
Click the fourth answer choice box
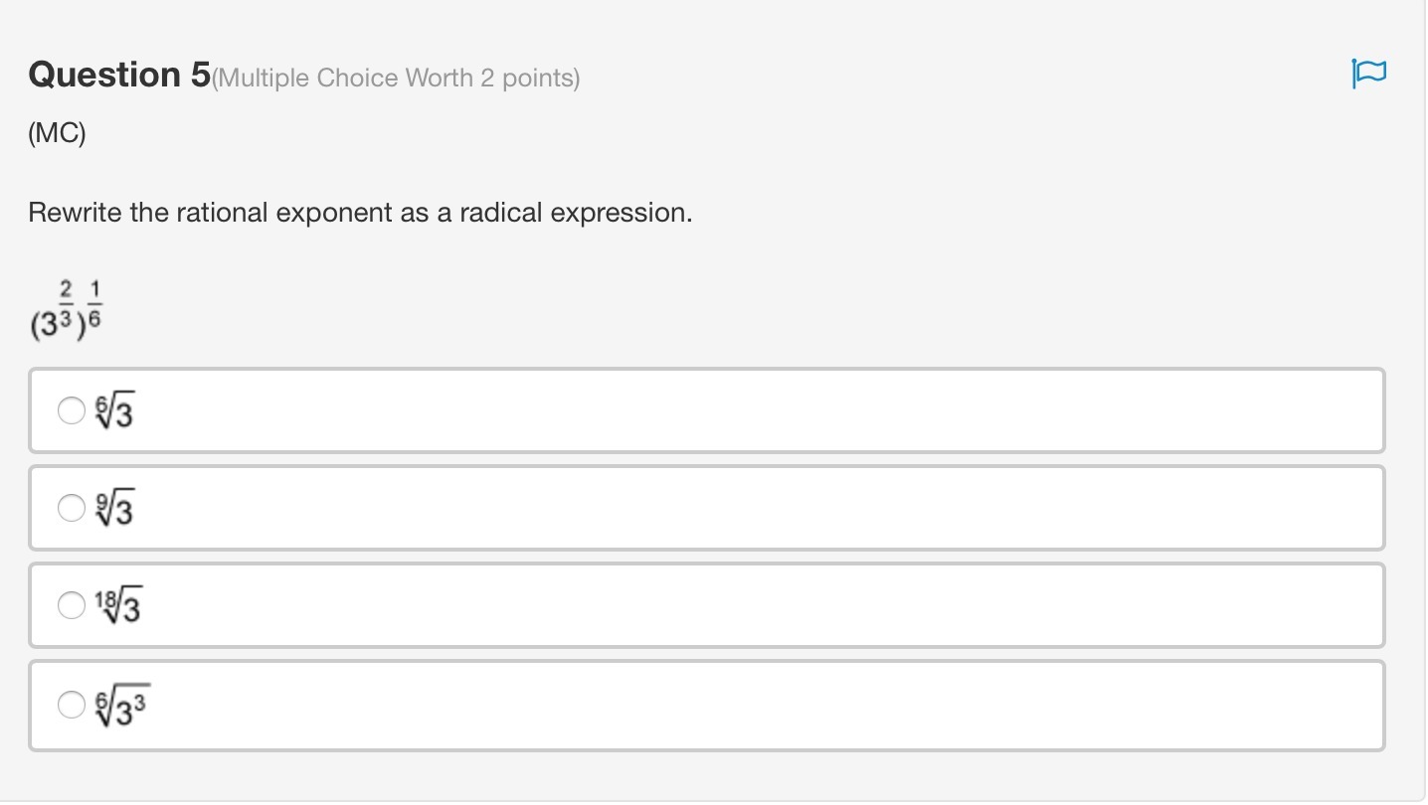(x=706, y=705)
